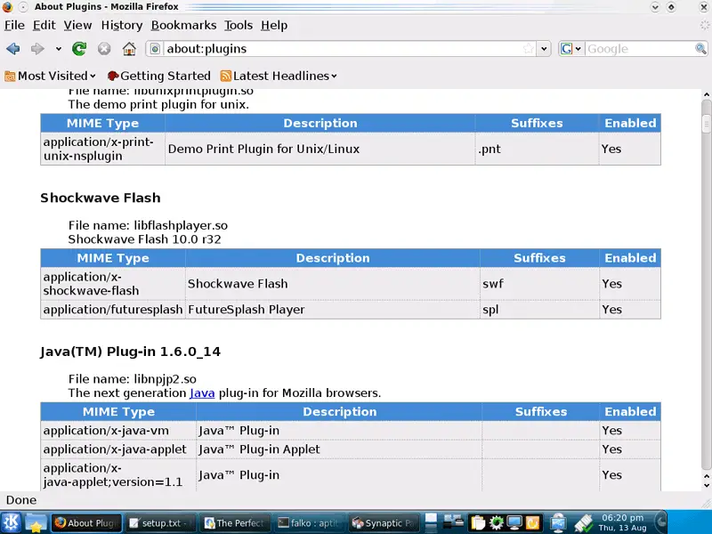The image size is (712, 534).
Task: Reload the page with the green Reload icon
Action: (x=79, y=49)
